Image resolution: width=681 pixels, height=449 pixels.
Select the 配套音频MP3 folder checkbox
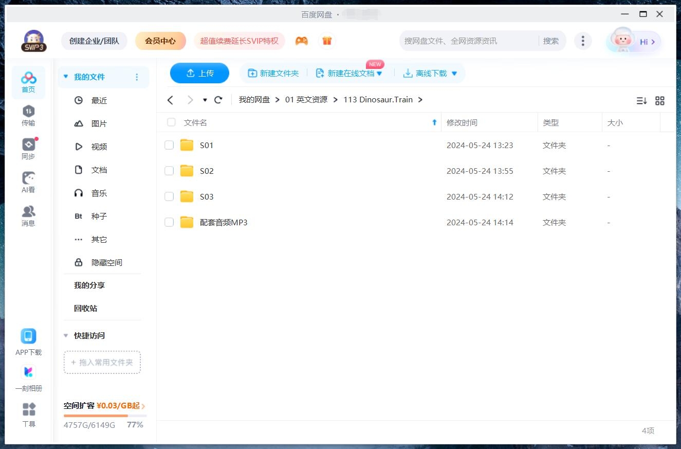(169, 222)
